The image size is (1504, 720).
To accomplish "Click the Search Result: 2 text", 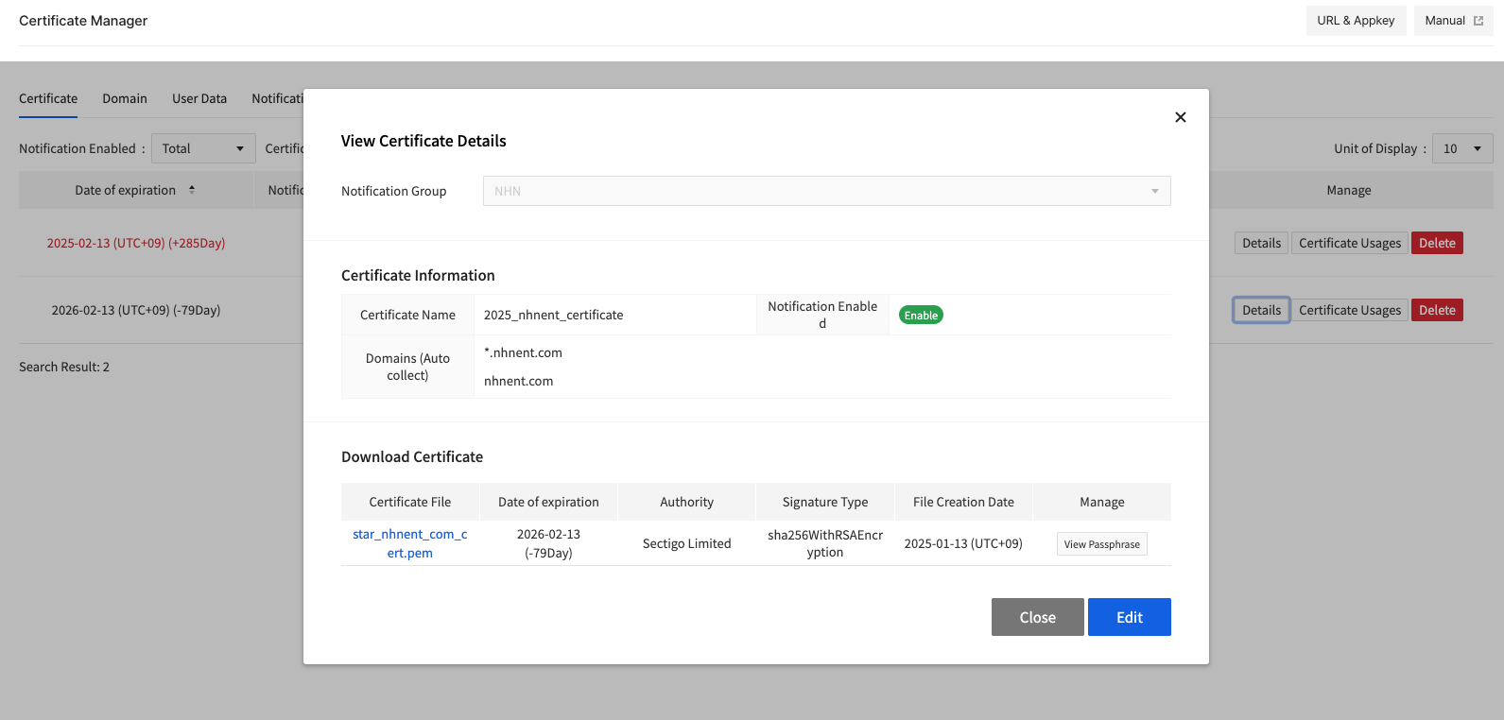I will 64,367.
